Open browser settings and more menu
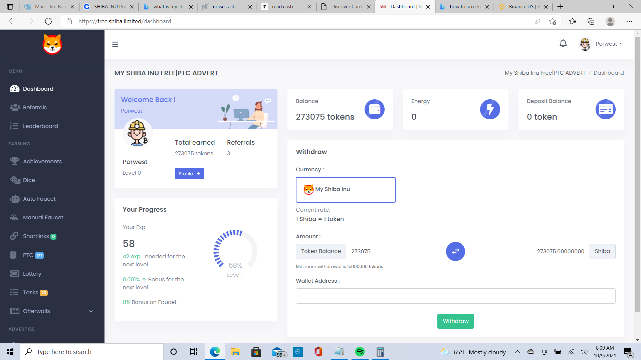 (629, 21)
